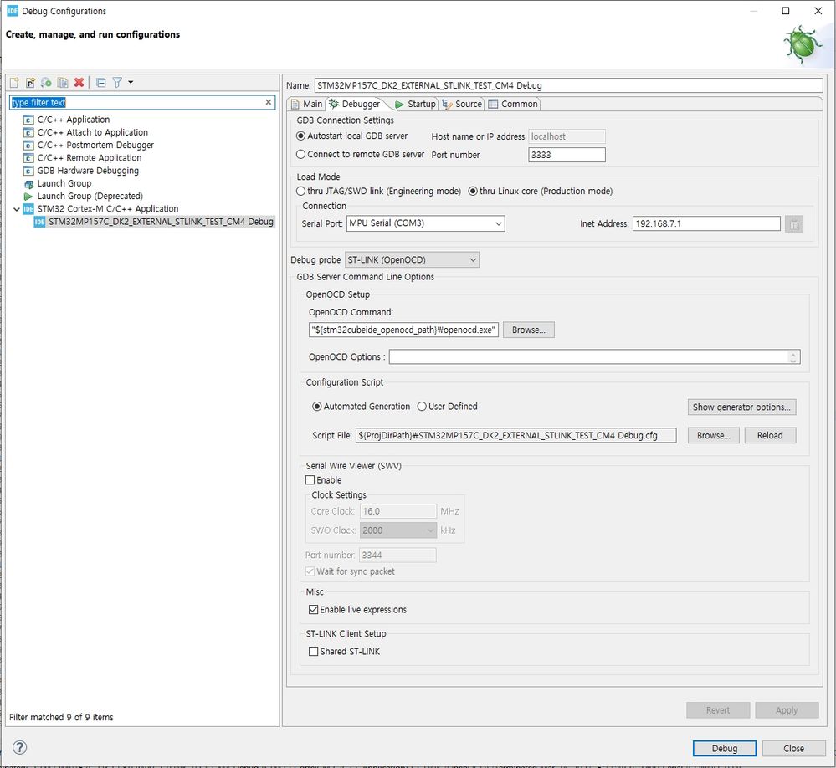Select C/C++ Application tree item
Viewport: 836px width, 768px height.
click(x=73, y=120)
